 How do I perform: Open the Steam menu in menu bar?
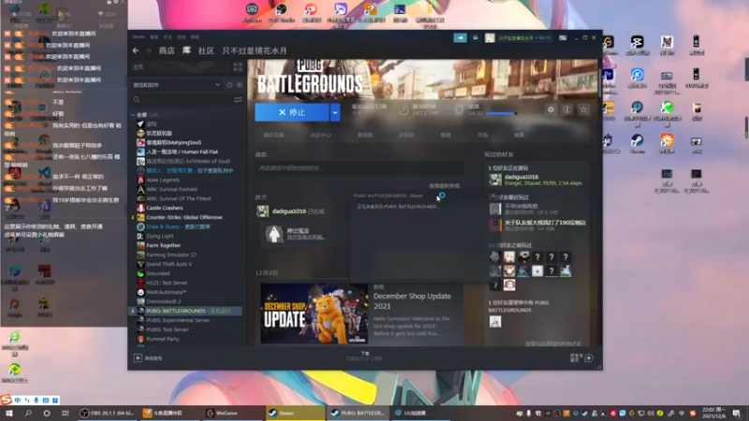tap(139, 36)
